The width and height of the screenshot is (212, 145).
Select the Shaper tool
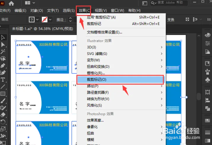click(x=3, y=108)
